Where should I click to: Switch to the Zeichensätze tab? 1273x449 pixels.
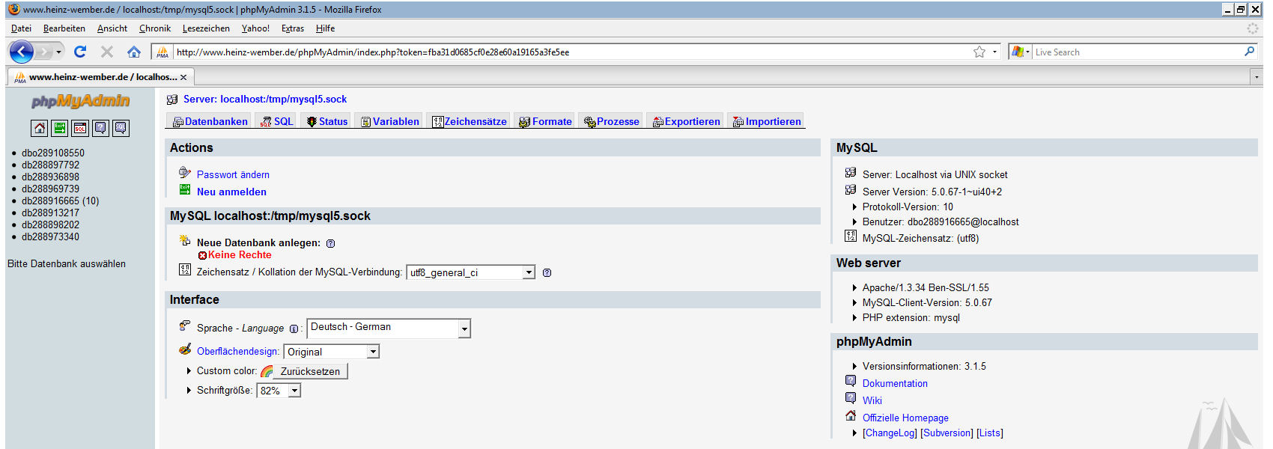coord(470,121)
